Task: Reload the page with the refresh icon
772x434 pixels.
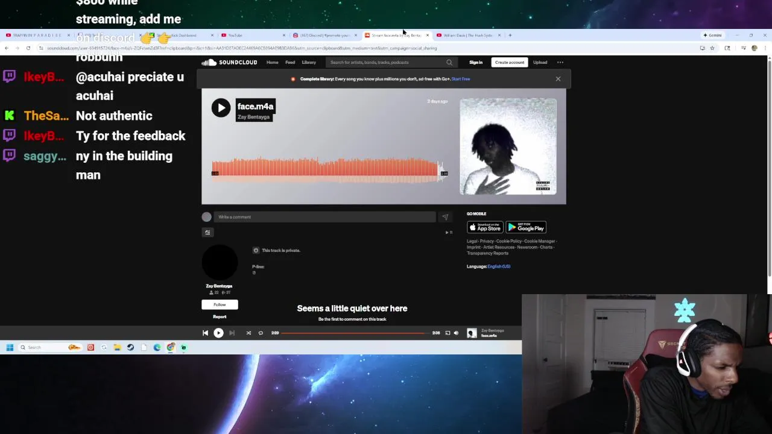Action: [28, 48]
